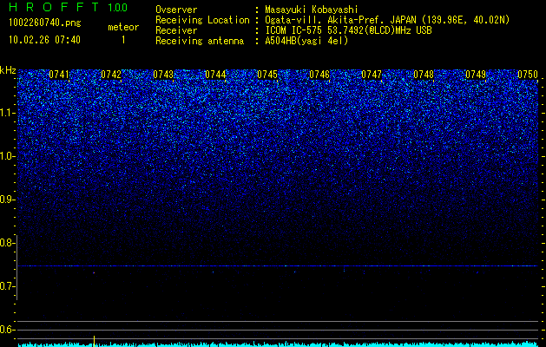Click the A504HB(yagi 4el) antenna text
546x347 pixels.
tap(306, 41)
